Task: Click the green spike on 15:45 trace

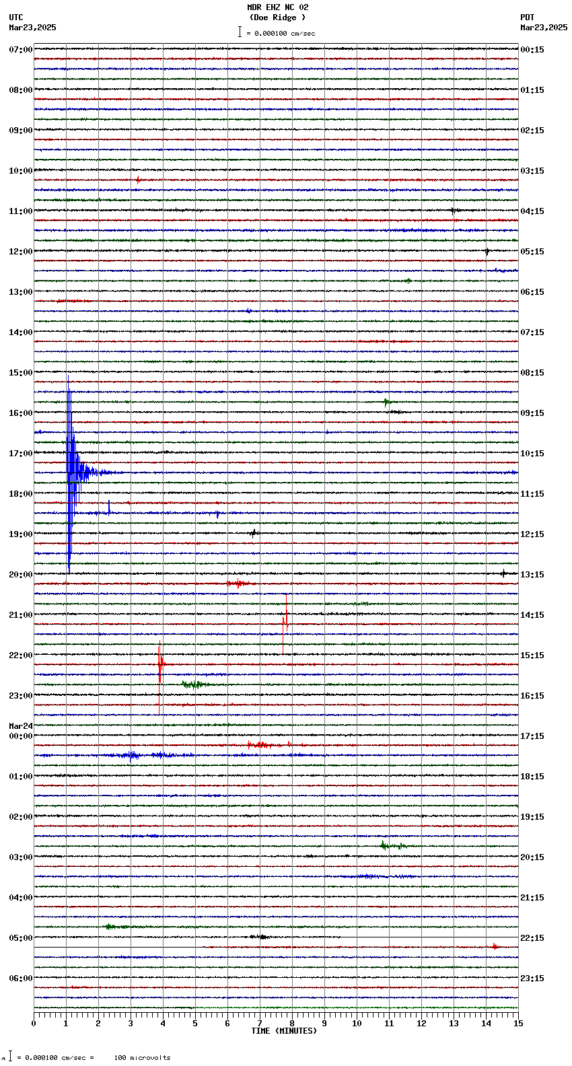Action: (x=386, y=402)
